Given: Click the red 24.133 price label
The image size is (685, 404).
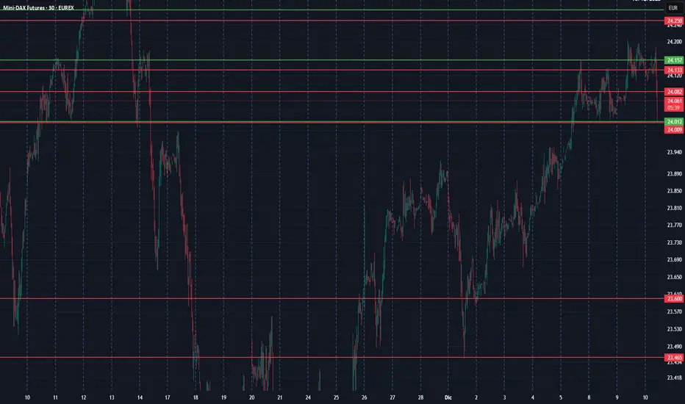Looking at the screenshot, I should tap(673, 70).
